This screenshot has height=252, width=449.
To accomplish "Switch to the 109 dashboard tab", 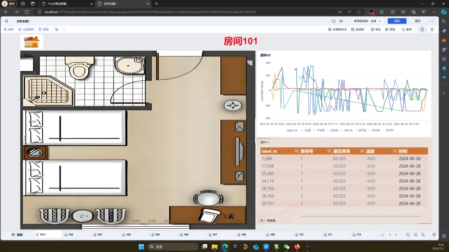I will point(270,235).
